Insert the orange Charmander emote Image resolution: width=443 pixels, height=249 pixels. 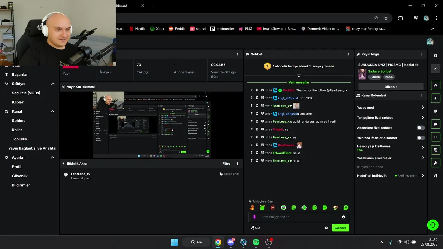252,207
